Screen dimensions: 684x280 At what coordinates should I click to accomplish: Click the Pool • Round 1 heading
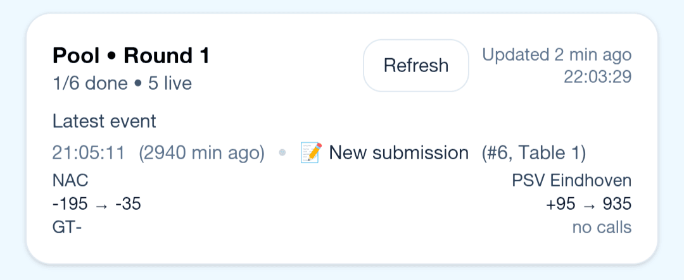[x=131, y=56]
